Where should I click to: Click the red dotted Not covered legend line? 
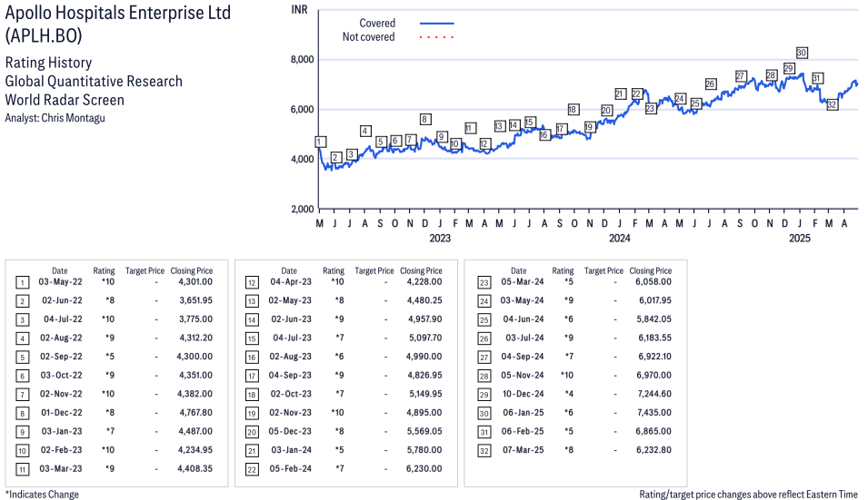[x=437, y=37]
